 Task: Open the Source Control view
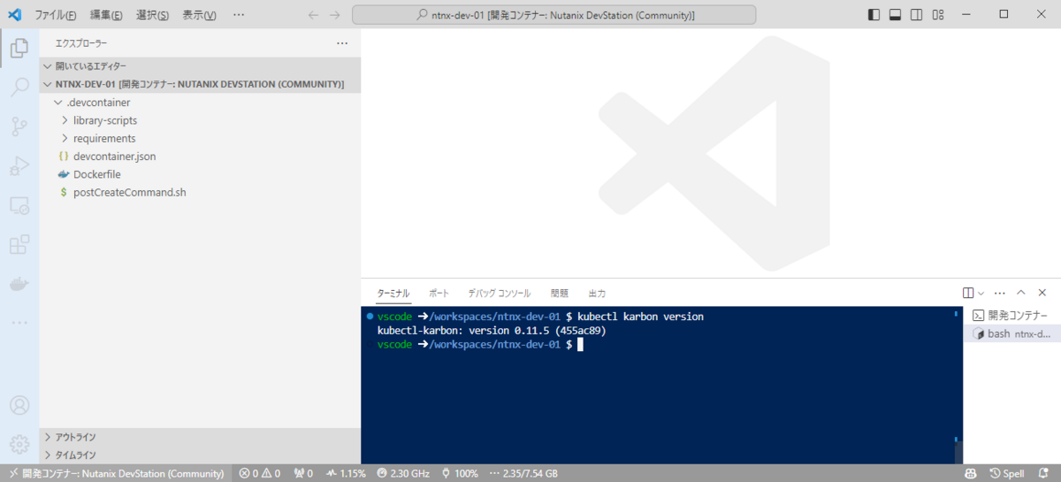point(19,126)
